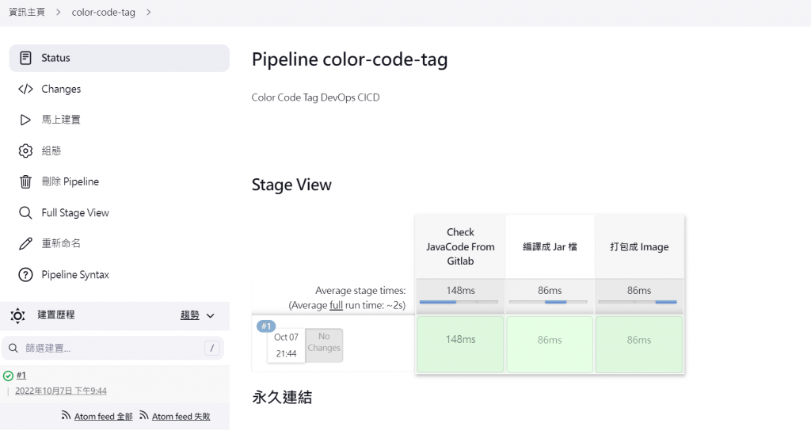811x431 pixels.
Task: Click the green success icon of build #1
Action: tap(8, 376)
